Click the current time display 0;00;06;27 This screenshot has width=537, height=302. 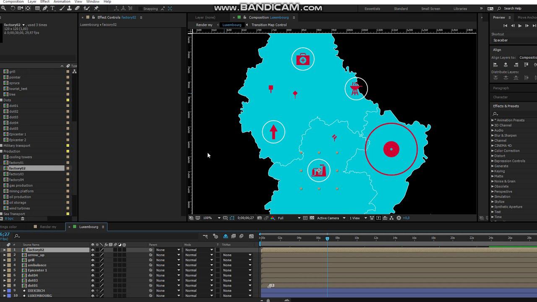coord(246,218)
